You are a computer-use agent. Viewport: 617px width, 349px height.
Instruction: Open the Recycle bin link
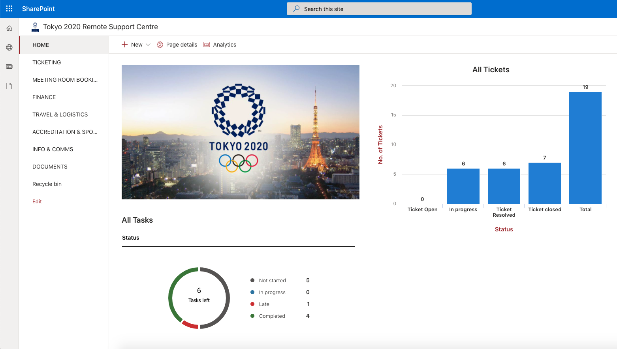[x=47, y=184]
